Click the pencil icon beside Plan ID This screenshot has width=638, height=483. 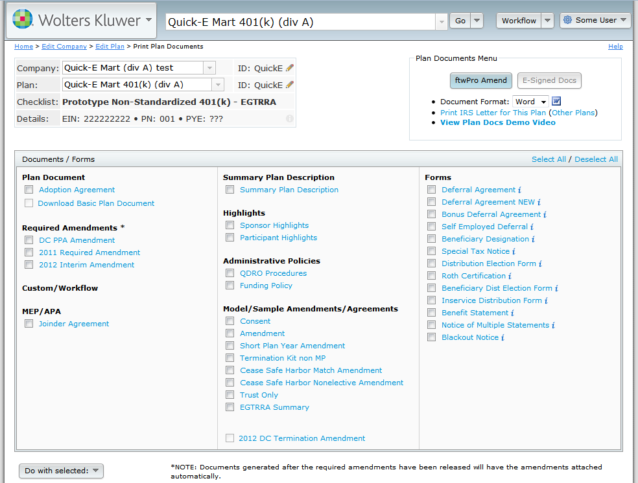pyautogui.click(x=290, y=85)
